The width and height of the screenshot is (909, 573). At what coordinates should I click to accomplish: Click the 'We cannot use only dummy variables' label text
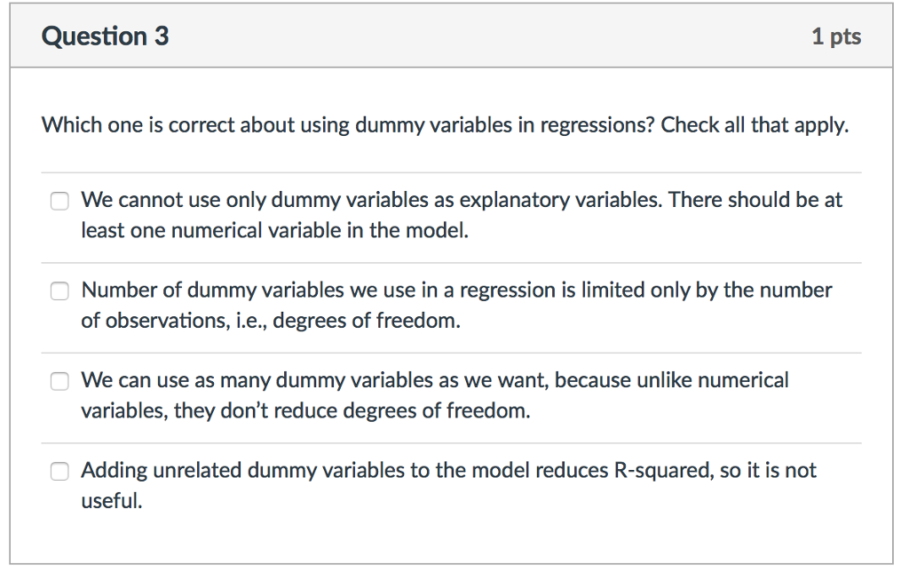click(462, 215)
